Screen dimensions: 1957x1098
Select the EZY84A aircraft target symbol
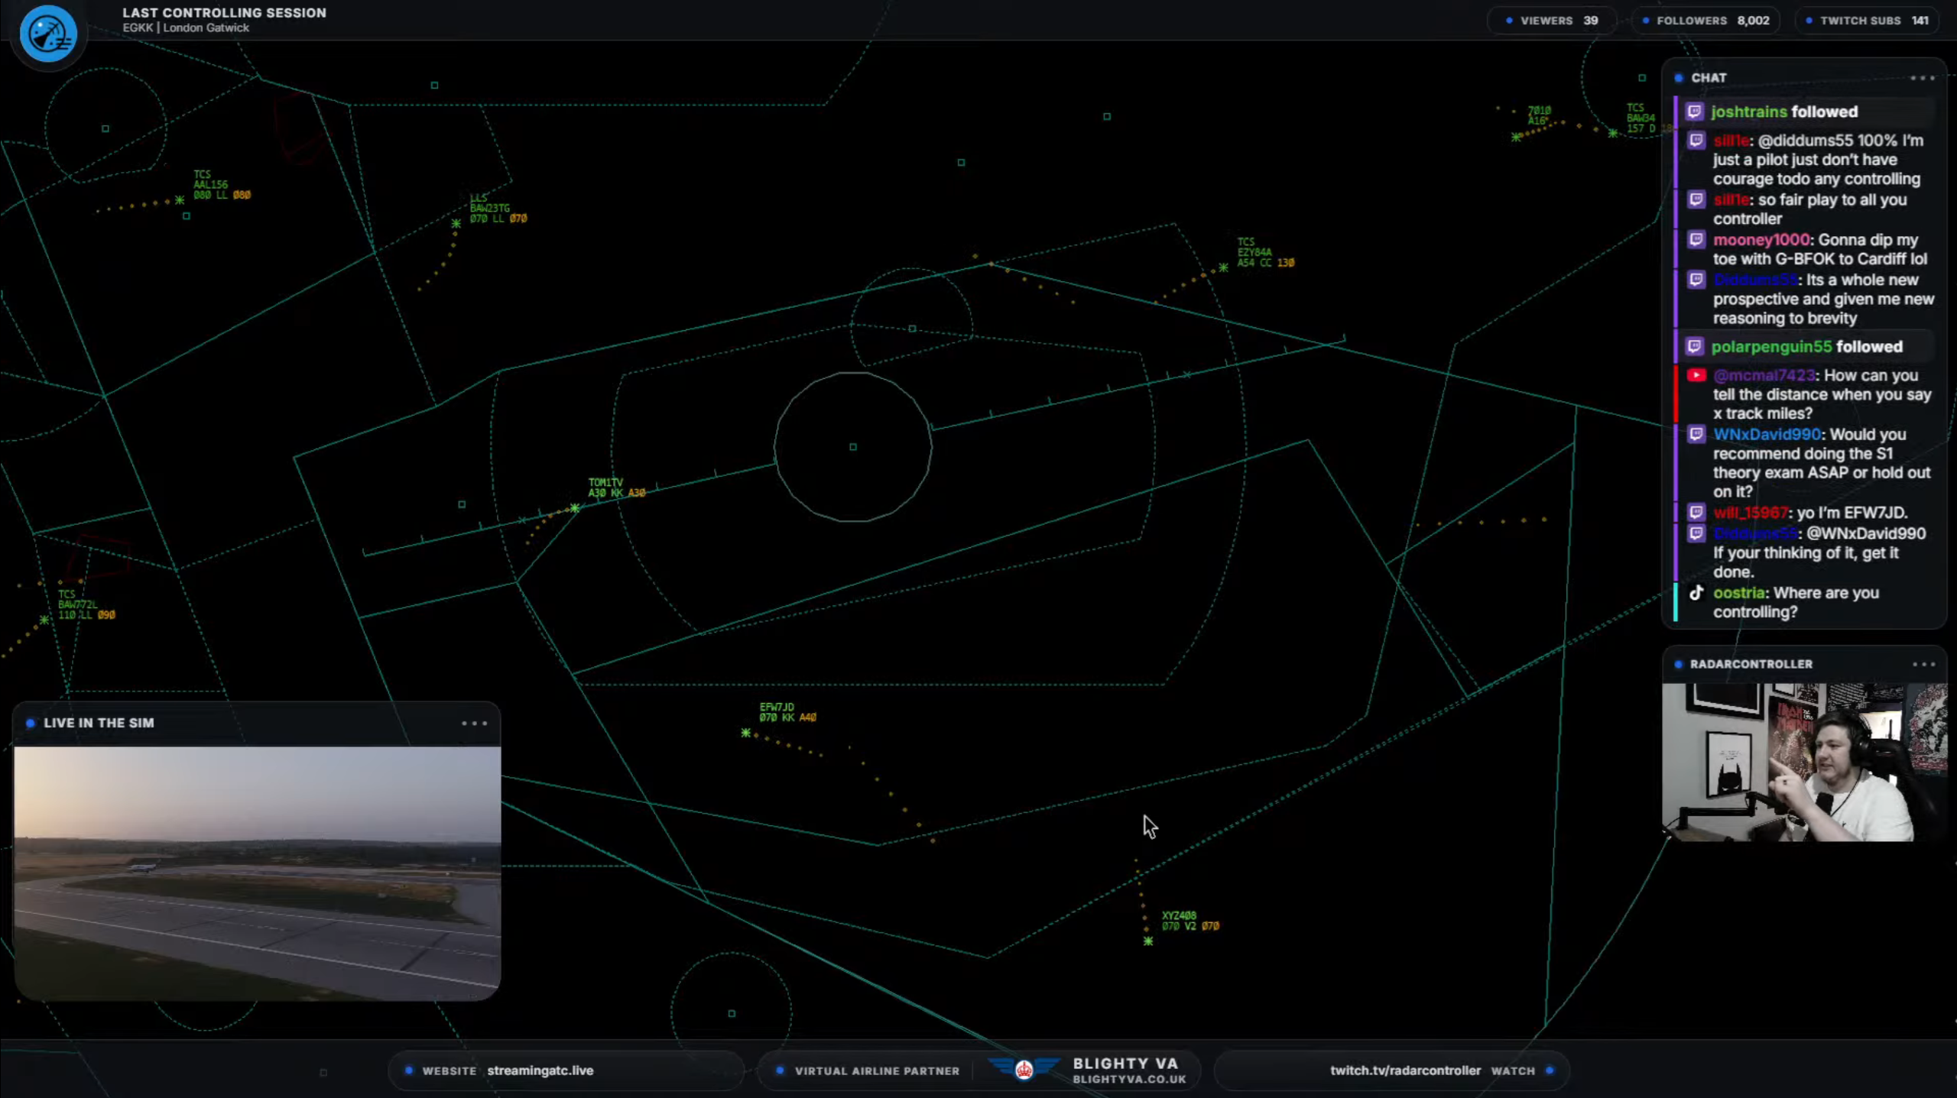pyautogui.click(x=1223, y=267)
